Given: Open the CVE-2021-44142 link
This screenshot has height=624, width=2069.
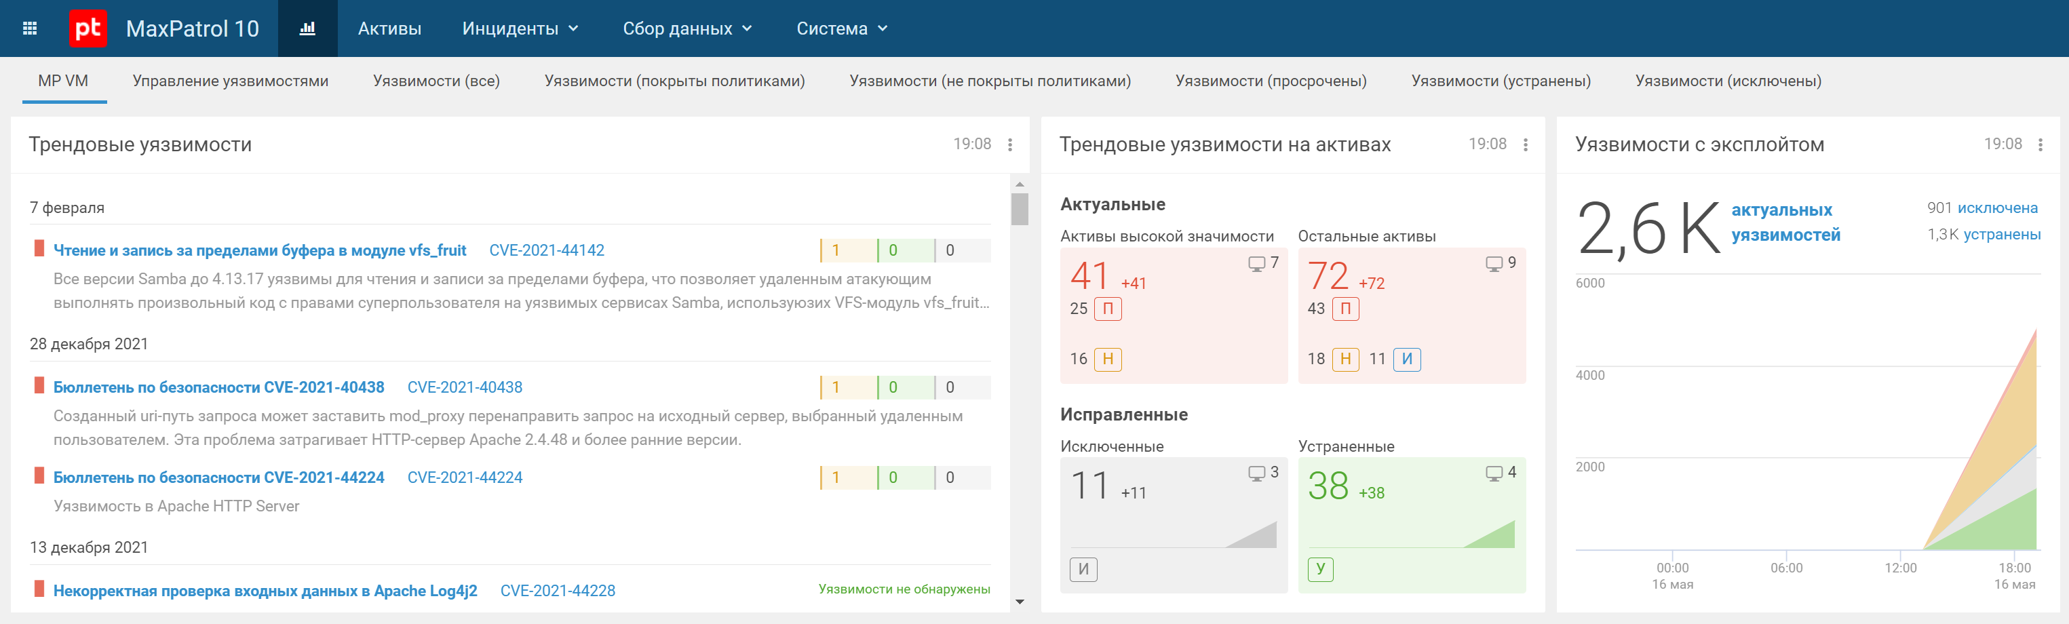Looking at the screenshot, I should [547, 250].
